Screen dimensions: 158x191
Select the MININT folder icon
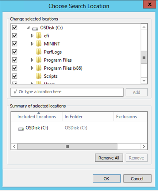[39, 44]
